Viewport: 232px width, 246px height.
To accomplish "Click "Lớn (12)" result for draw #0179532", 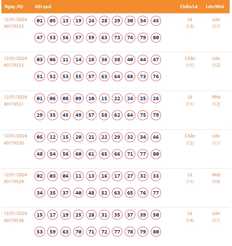I will pos(216,62).
